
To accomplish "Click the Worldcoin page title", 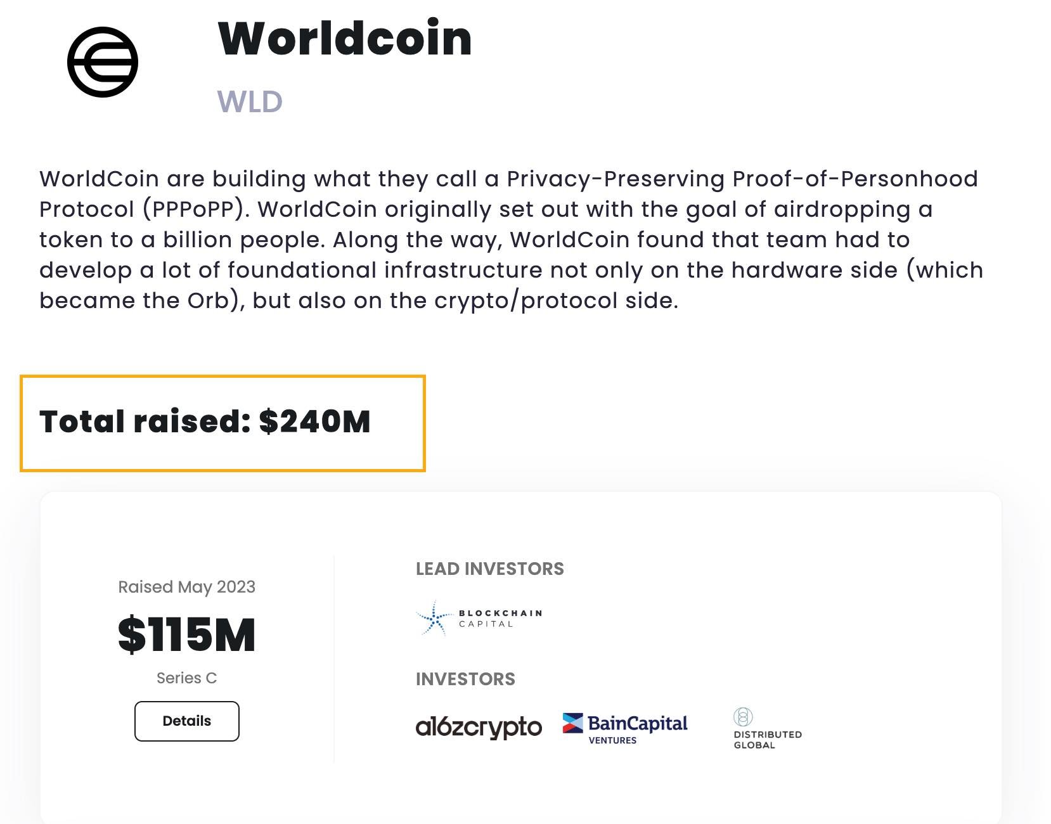I will click(x=343, y=39).
